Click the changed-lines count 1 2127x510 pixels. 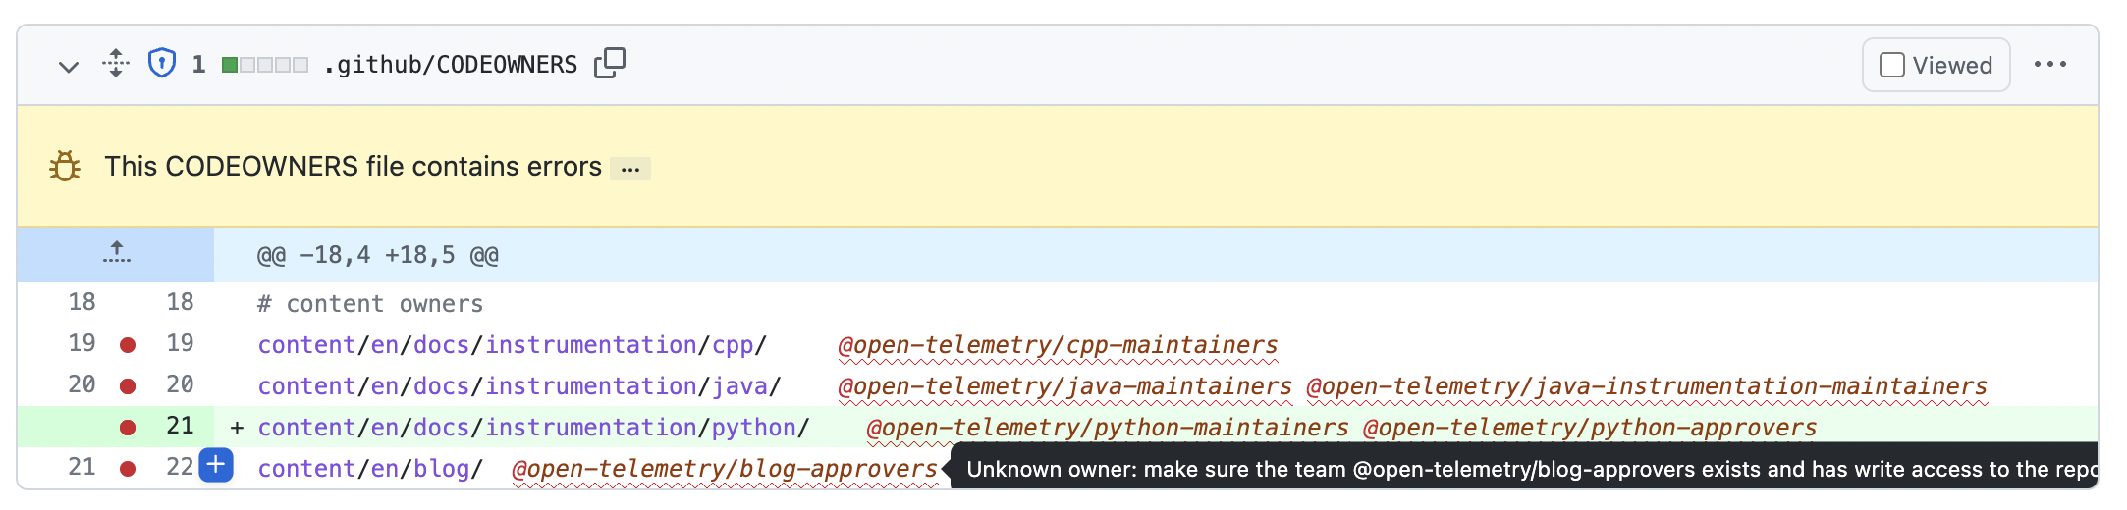[198, 65]
